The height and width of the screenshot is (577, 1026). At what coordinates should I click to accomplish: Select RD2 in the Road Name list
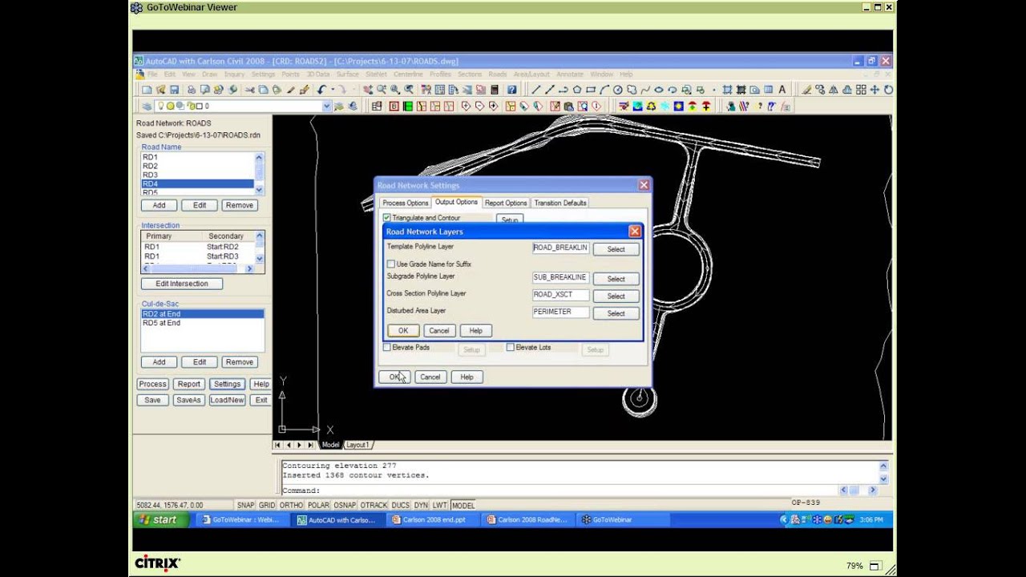coord(197,166)
